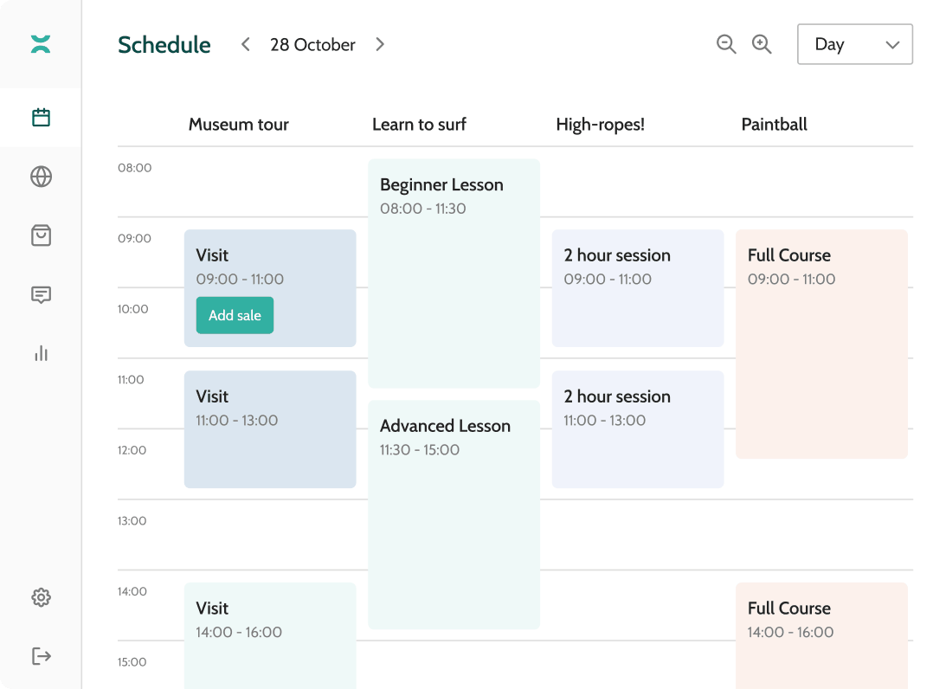Open the bar chart reports icon

41,353
